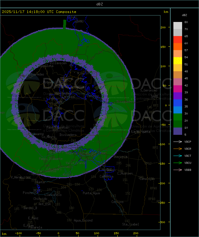Click the cyan VBCT arrow icon

coord(178,156)
